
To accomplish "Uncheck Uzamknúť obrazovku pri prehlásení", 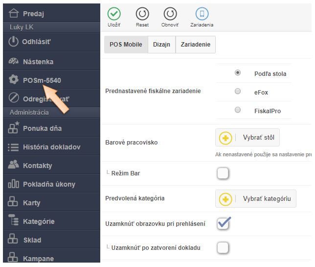I will 223,223.
